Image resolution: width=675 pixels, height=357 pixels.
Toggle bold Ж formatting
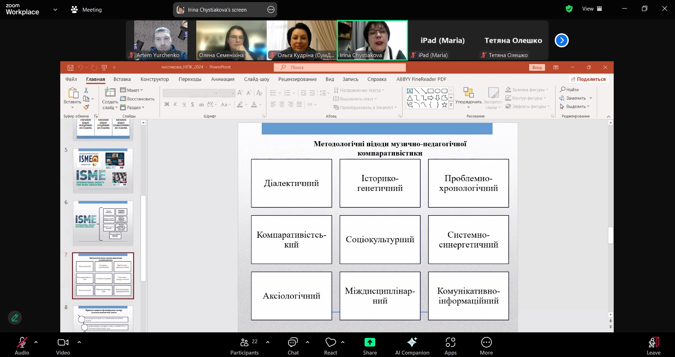click(x=167, y=105)
